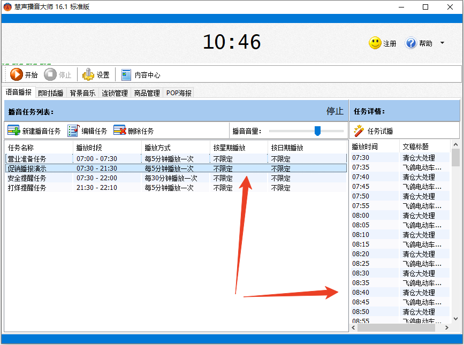Expand the dropdown arrow next to 帮助
The image size is (464, 345).
coord(442,43)
